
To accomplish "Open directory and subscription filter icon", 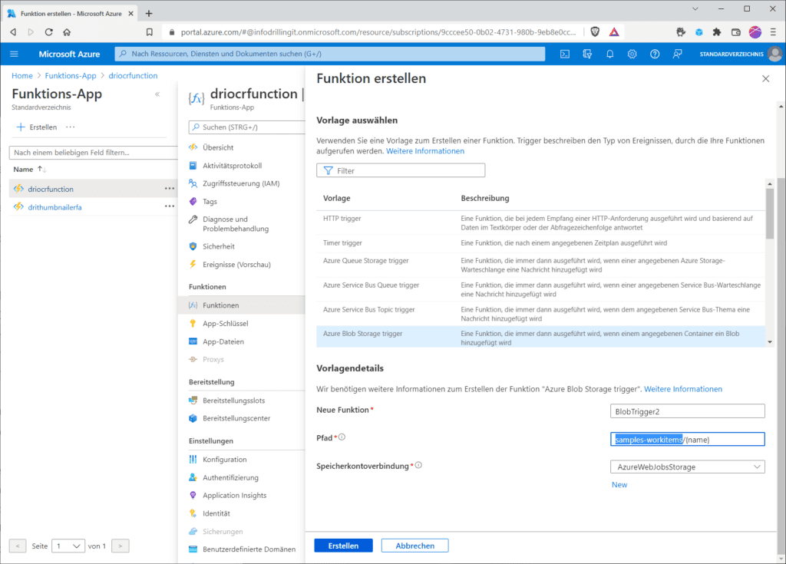I will pyautogui.click(x=587, y=54).
